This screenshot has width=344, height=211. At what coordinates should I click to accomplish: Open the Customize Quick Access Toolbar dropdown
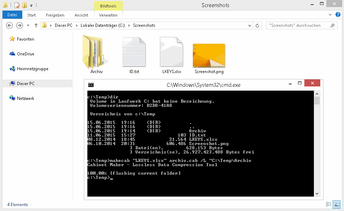click(31, 6)
